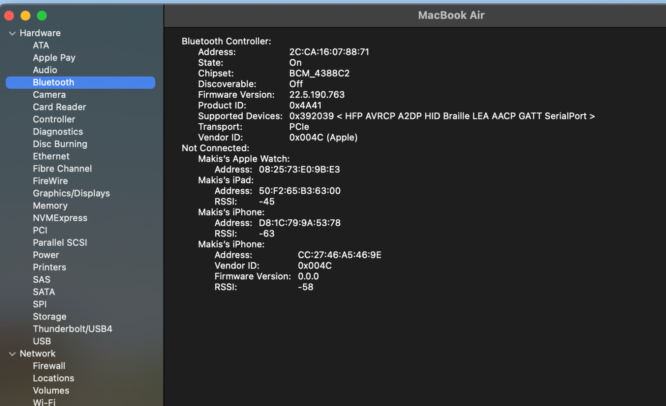
Task: Select Memory in the sidebar
Action: pyautogui.click(x=50, y=206)
